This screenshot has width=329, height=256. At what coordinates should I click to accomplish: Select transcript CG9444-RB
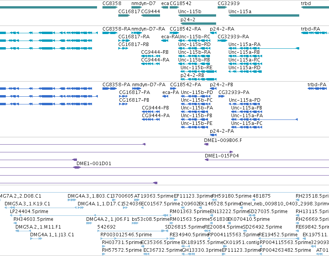155,52
